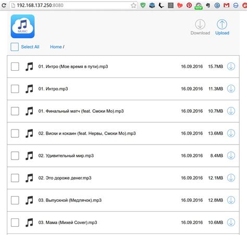
Task: Click download icon for 02. Это дороже денег.mp3
Action: (231, 178)
